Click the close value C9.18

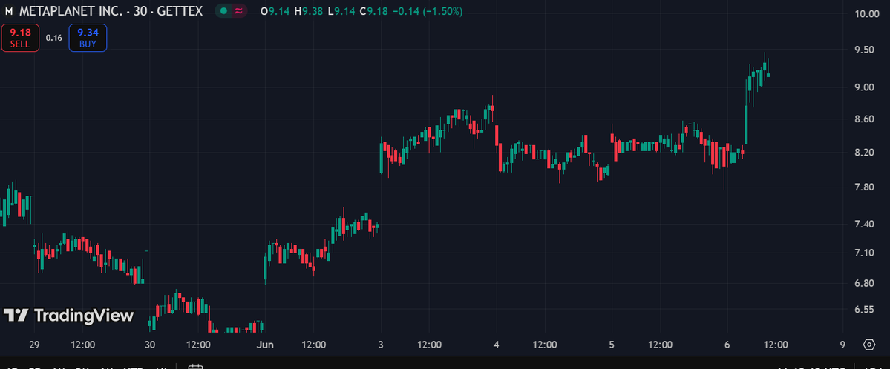374,11
